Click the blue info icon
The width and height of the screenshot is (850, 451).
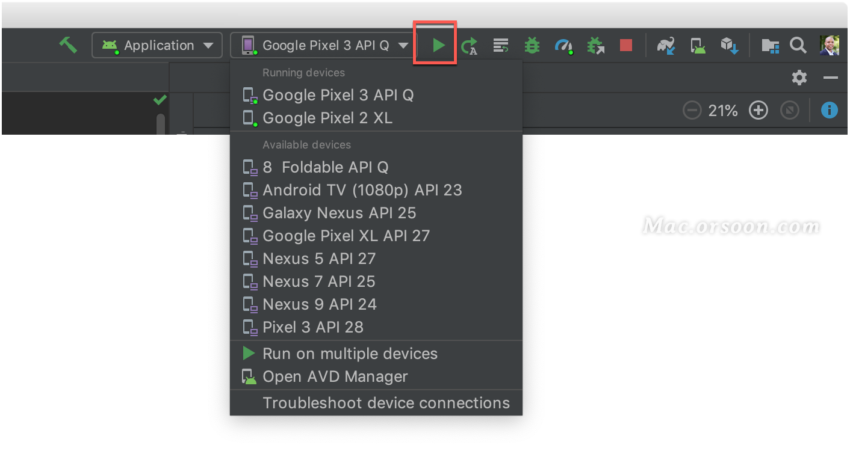[830, 110]
